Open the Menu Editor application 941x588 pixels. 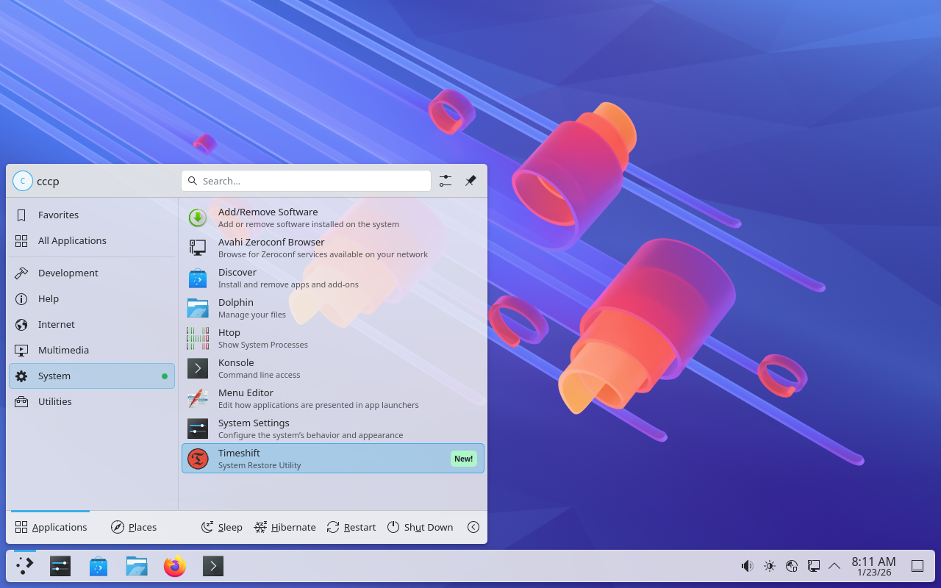pyautogui.click(x=332, y=398)
